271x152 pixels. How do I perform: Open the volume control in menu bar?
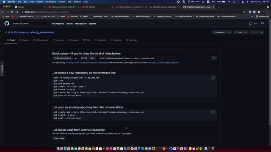[x=213, y=2]
